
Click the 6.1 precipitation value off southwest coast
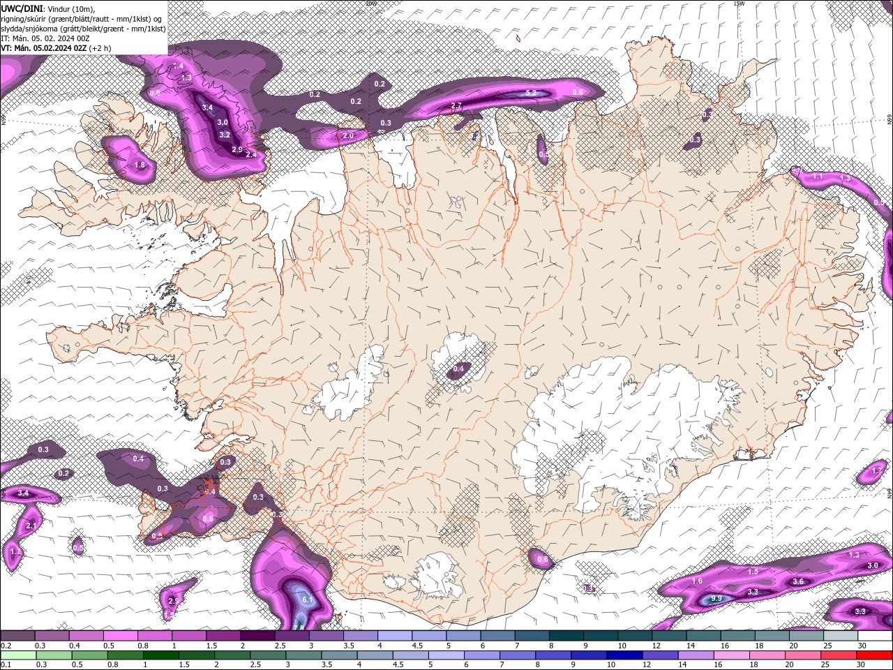point(309,600)
